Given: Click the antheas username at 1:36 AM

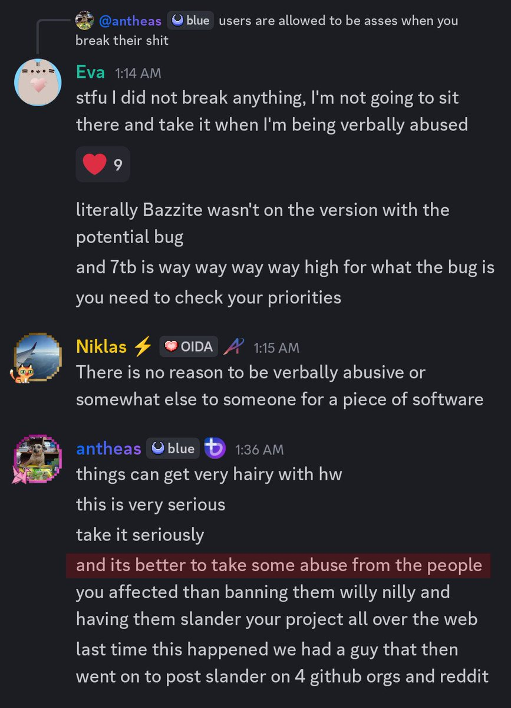Looking at the screenshot, I should tap(108, 449).
